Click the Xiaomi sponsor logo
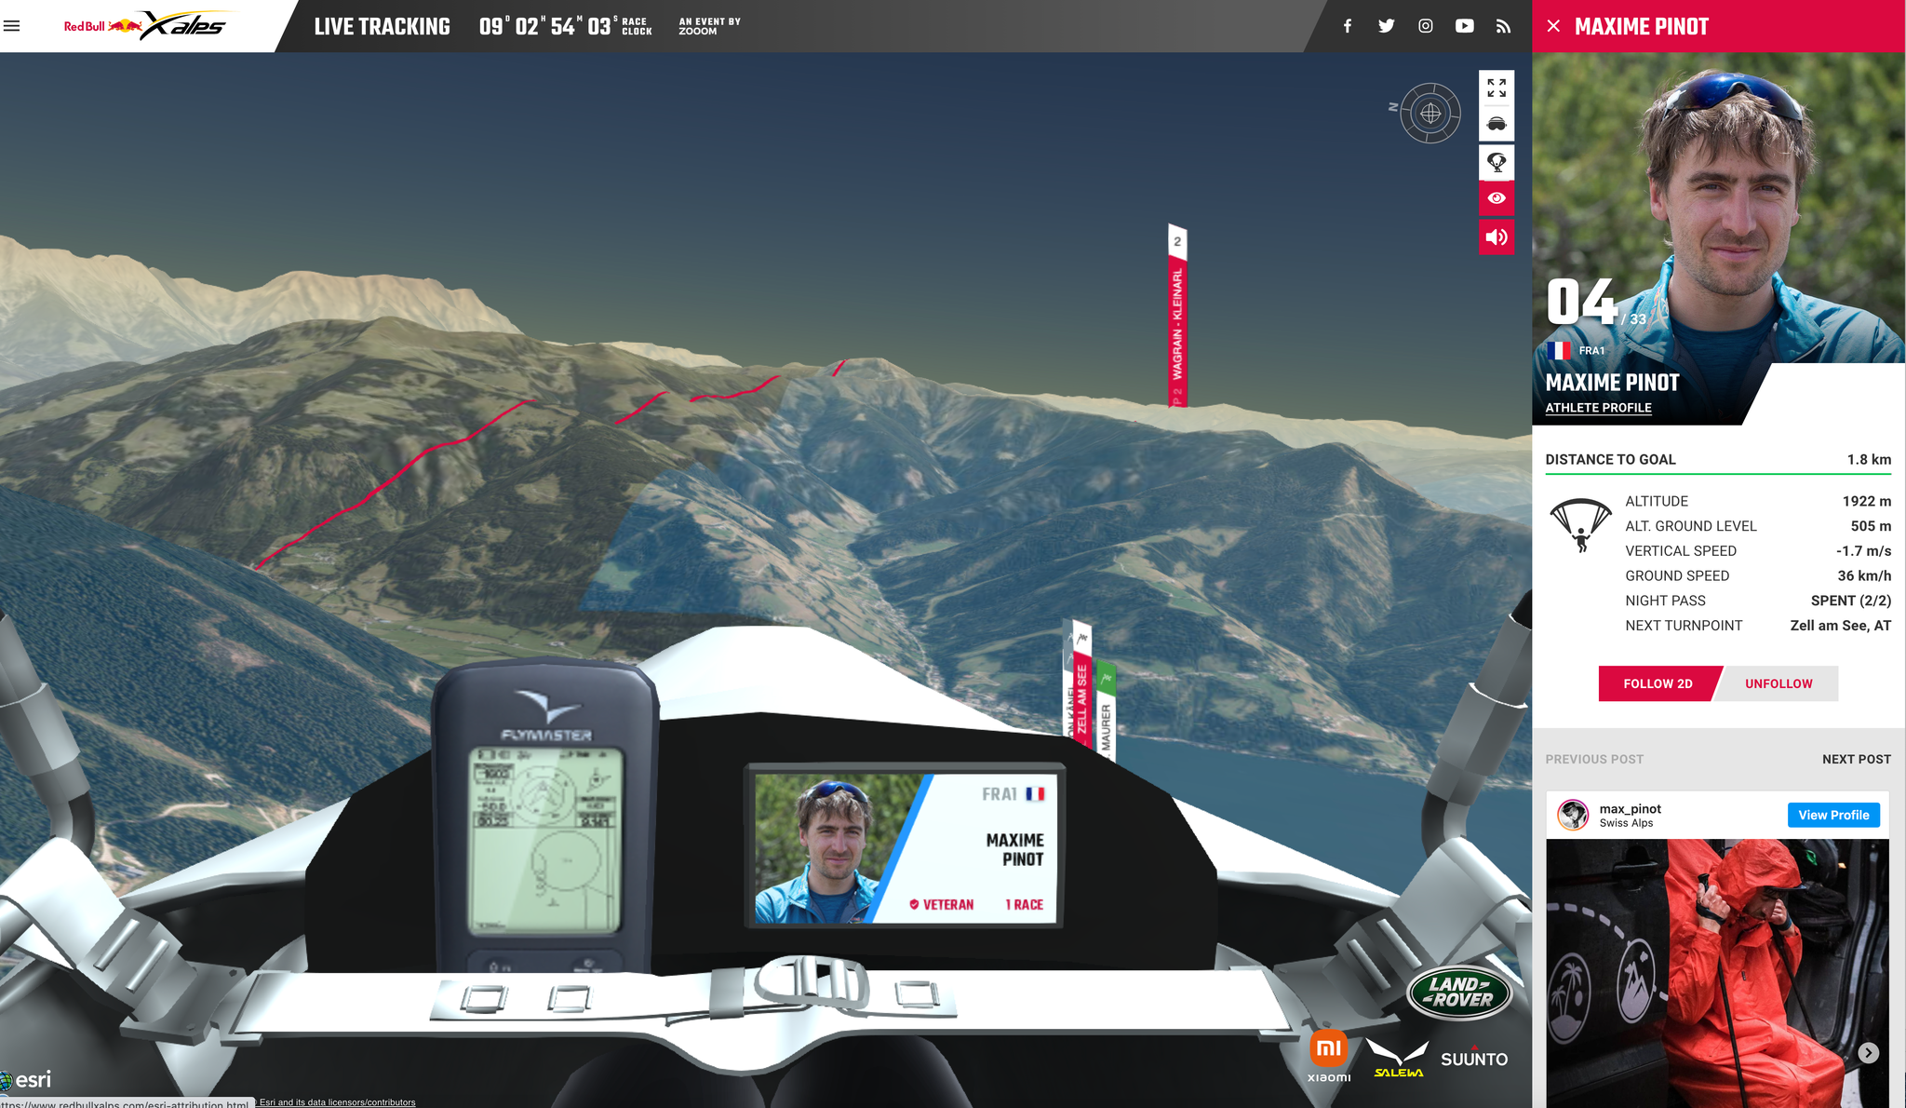This screenshot has height=1108, width=1906. point(1329,1057)
